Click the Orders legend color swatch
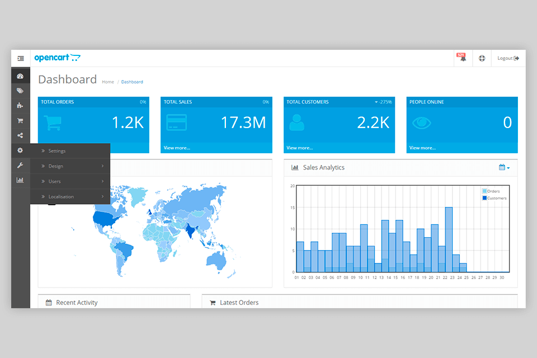Image resolution: width=537 pixels, height=358 pixels. 484,191
